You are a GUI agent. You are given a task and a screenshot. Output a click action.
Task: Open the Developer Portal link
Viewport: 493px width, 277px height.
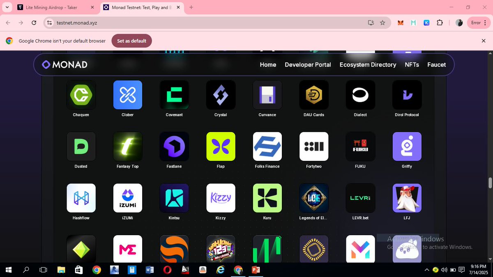pos(308,64)
